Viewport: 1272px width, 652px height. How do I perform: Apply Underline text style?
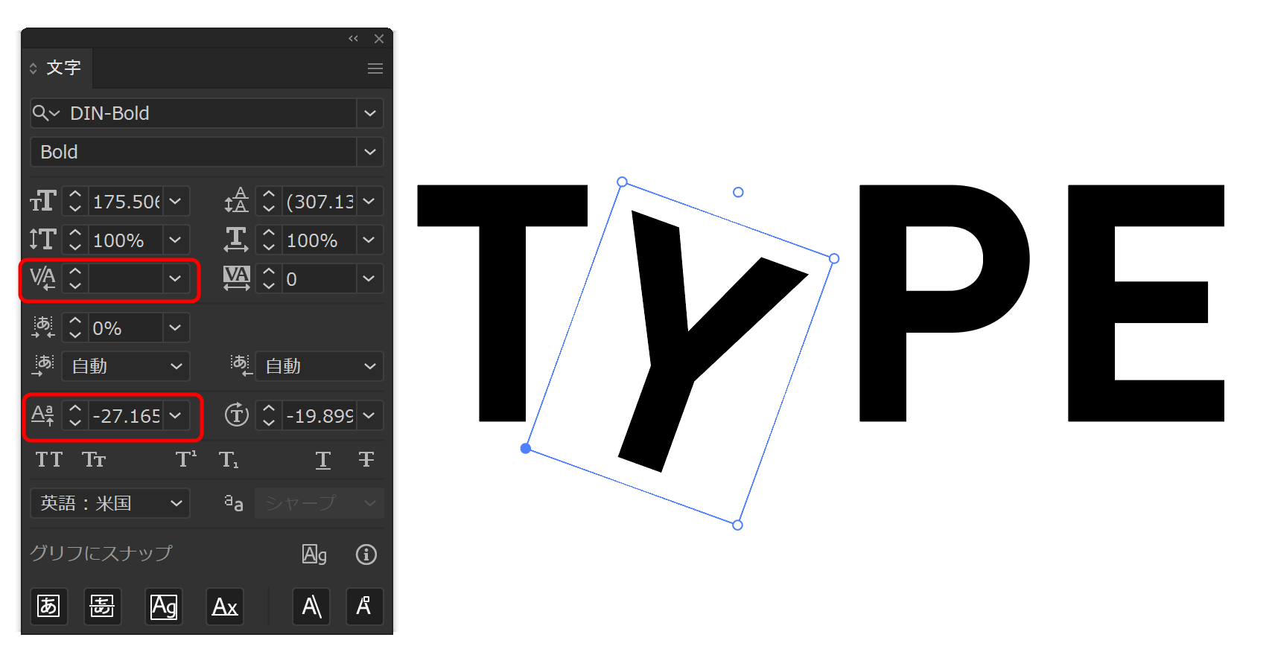pyautogui.click(x=323, y=460)
